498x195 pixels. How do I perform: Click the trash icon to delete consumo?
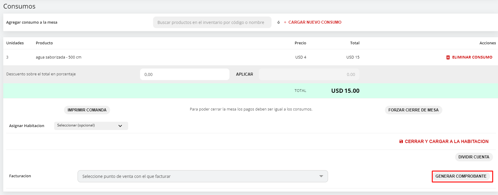pos(448,57)
